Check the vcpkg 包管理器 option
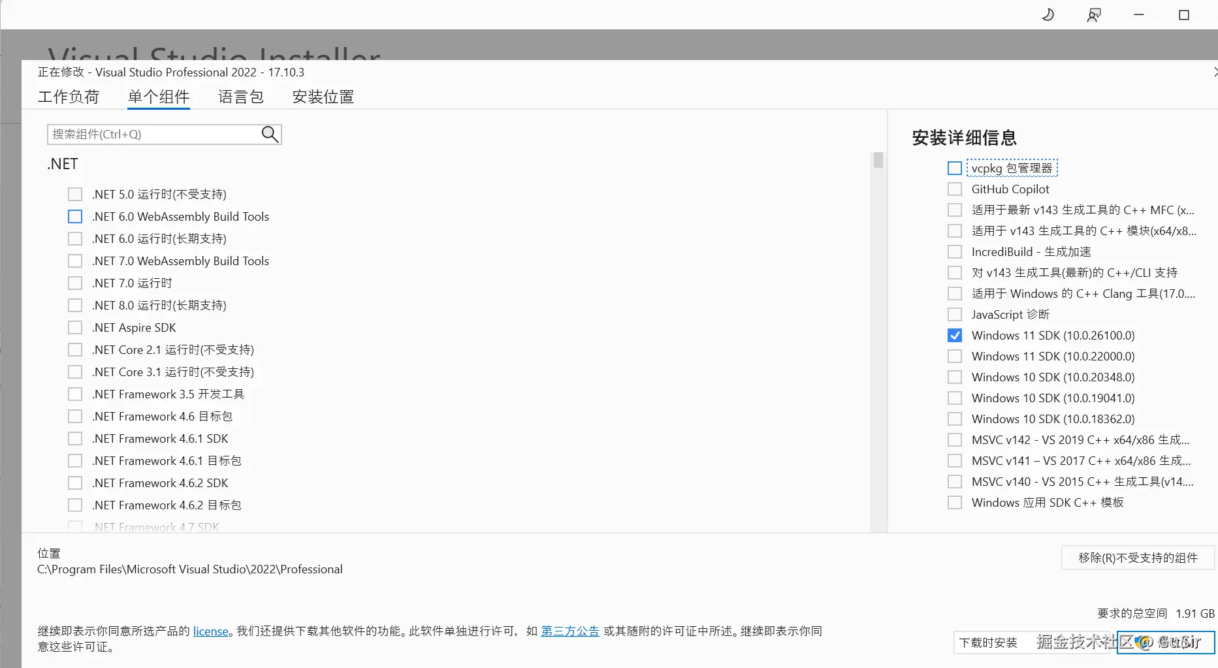The width and height of the screenshot is (1218, 668). (955, 168)
